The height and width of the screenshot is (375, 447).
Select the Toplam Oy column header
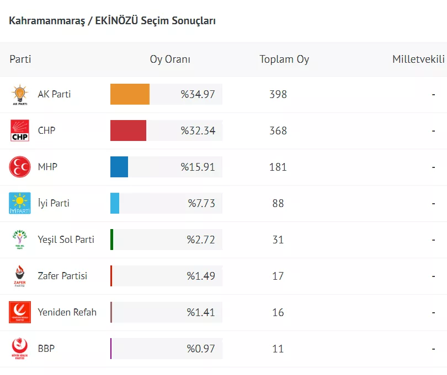click(284, 59)
